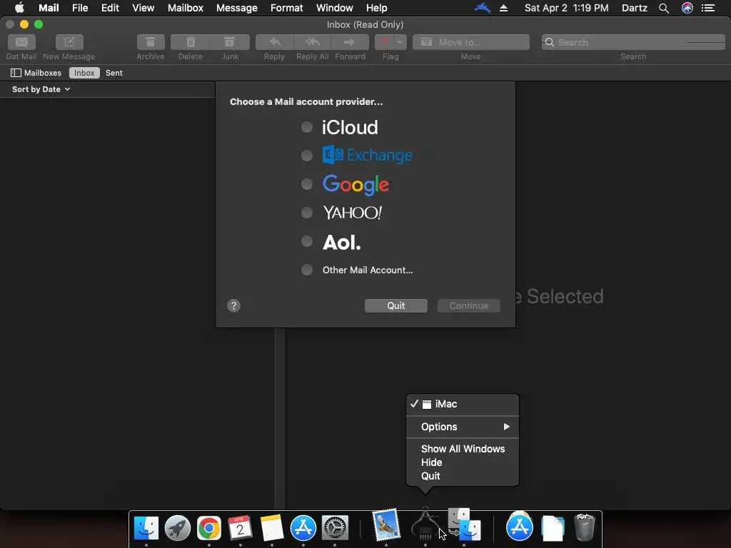The width and height of the screenshot is (731, 548).
Task: Expand the Options submenu in the dock menu
Action: point(463,427)
